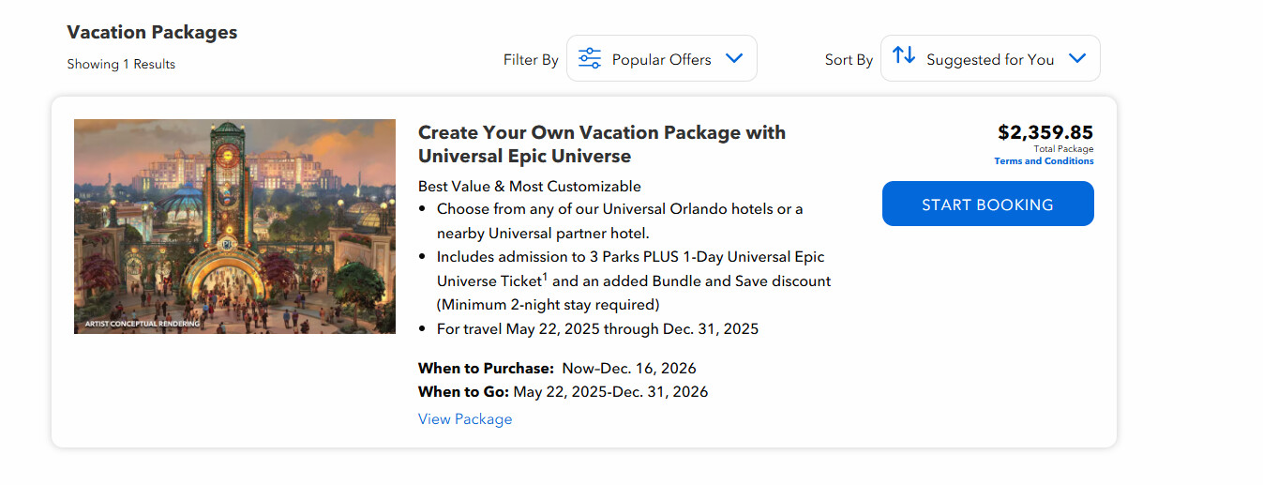Click the $2,359.85 total package price

pos(1045,132)
